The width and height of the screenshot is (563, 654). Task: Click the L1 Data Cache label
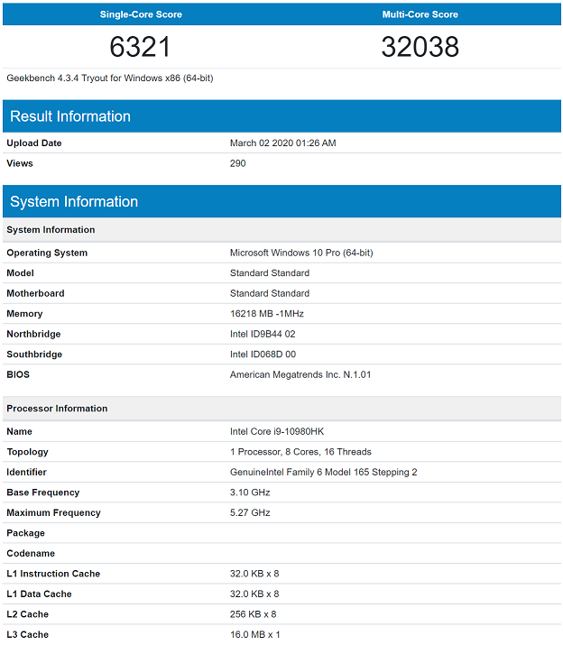click(39, 594)
